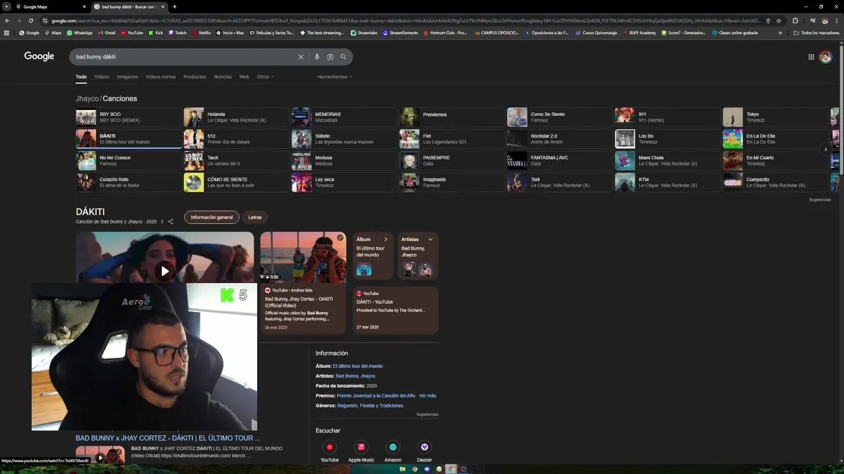The height and width of the screenshot is (474, 844).
Task: Select the Corazón Roto song
Action: pos(128,182)
